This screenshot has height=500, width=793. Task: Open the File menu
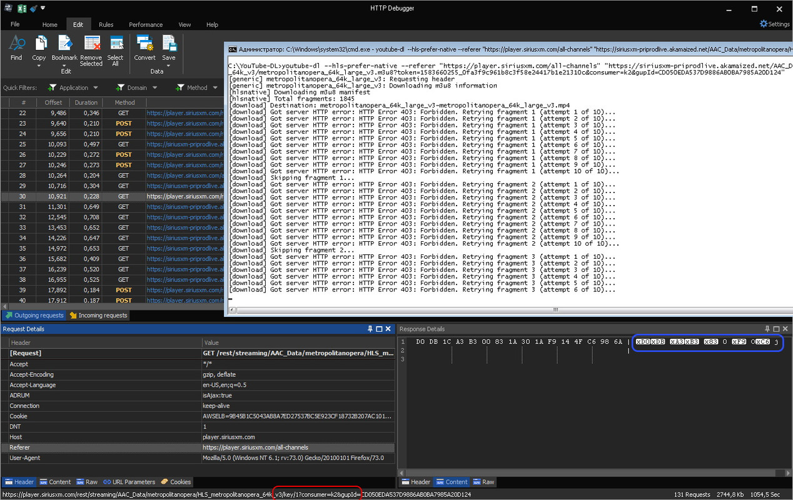(15, 24)
